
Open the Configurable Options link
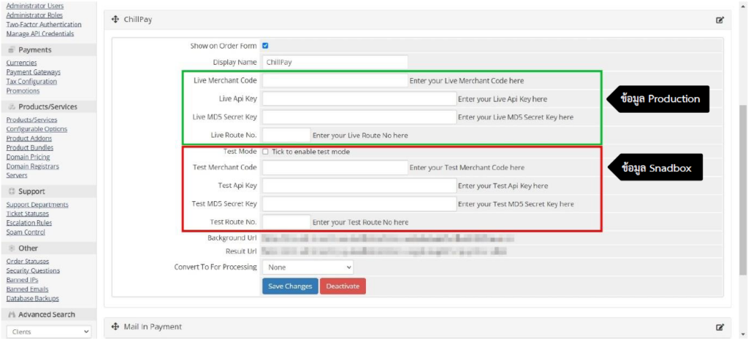pyautogui.click(x=37, y=129)
